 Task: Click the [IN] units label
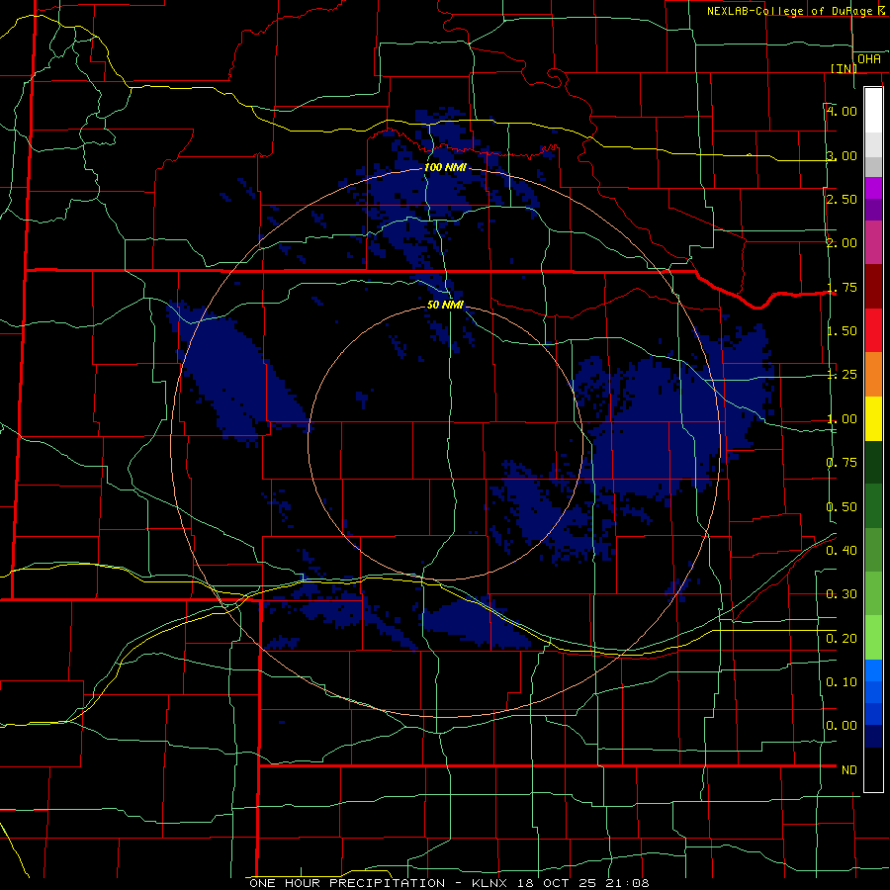click(x=845, y=68)
